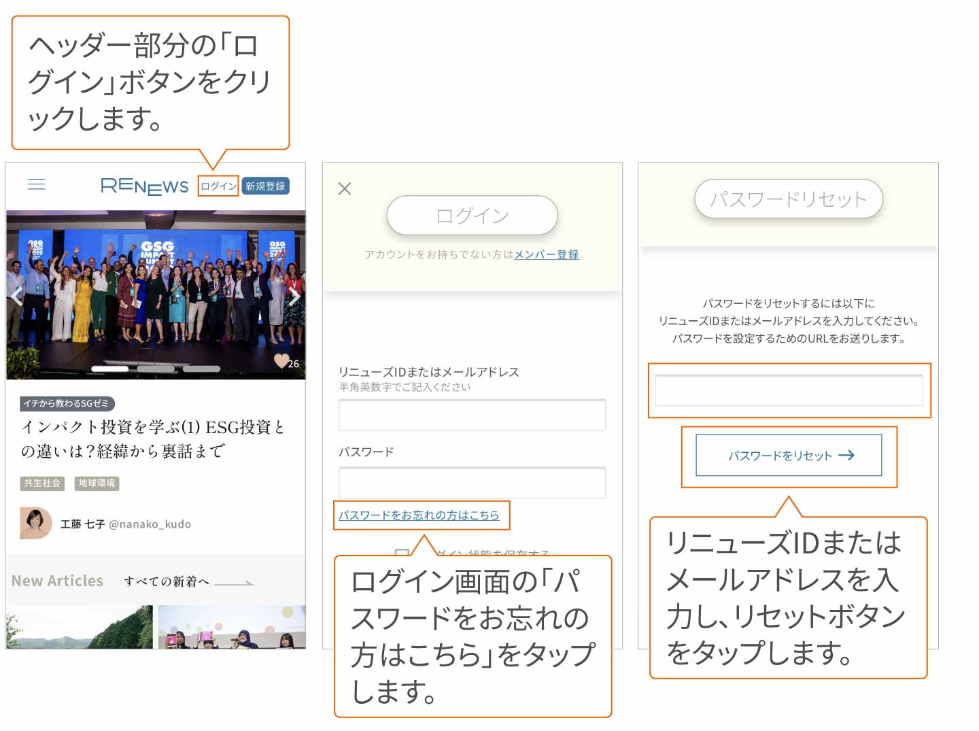
Task: Click すべての新着へ link
Action: click(188, 581)
